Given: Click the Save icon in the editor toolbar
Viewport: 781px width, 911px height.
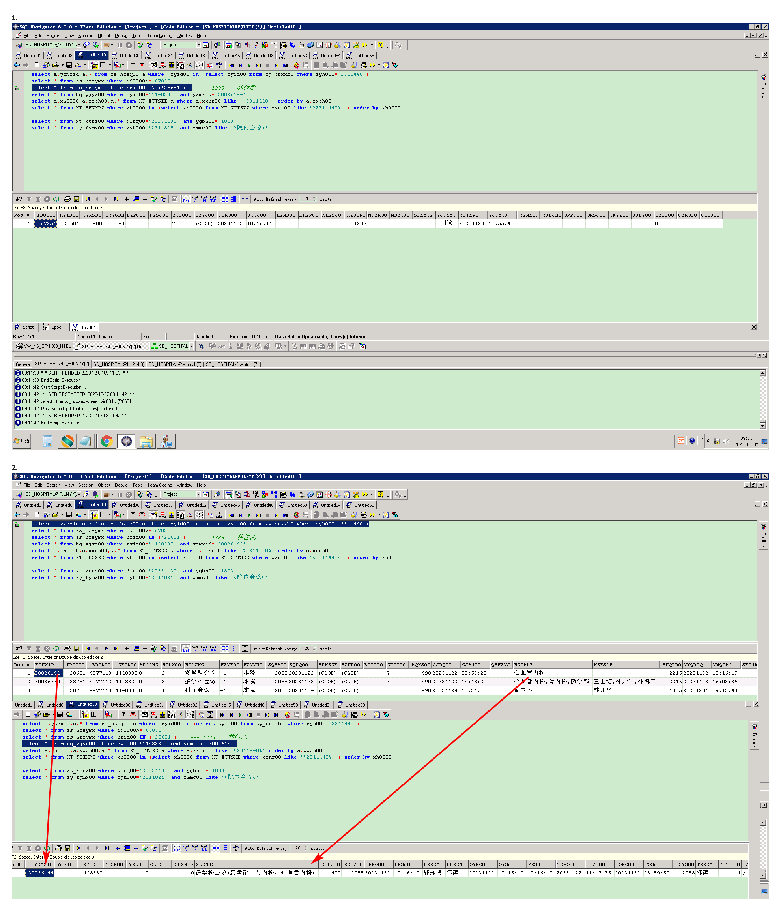Looking at the screenshot, I should [x=69, y=65].
